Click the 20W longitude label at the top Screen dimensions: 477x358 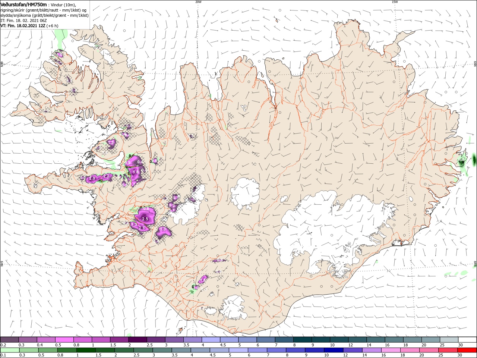(x=198, y=1)
